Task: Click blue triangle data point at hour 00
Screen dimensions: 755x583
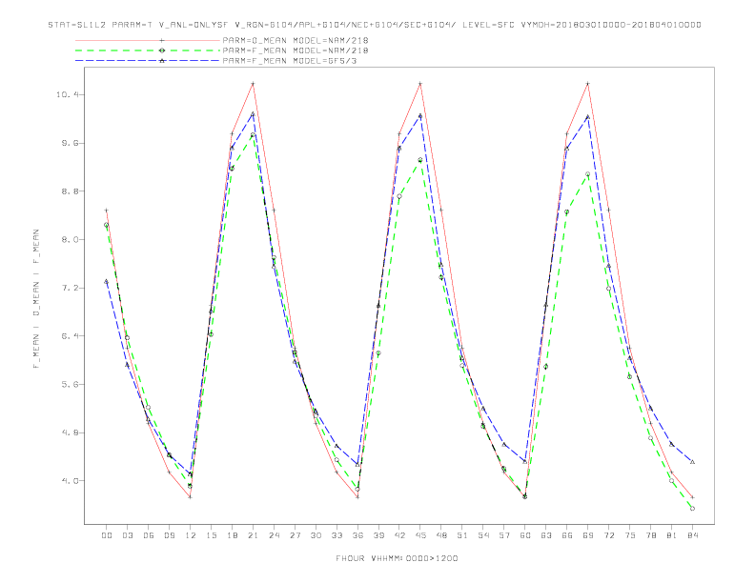Action: (x=107, y=281)
